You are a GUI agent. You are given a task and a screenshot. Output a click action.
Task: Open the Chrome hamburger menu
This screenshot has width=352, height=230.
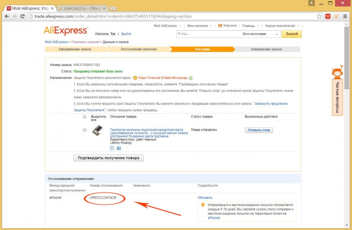coord(345,16)
